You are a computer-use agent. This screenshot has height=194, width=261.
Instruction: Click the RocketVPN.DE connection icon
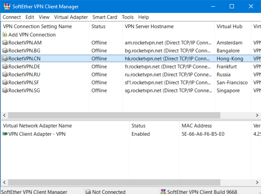(5, 66)
